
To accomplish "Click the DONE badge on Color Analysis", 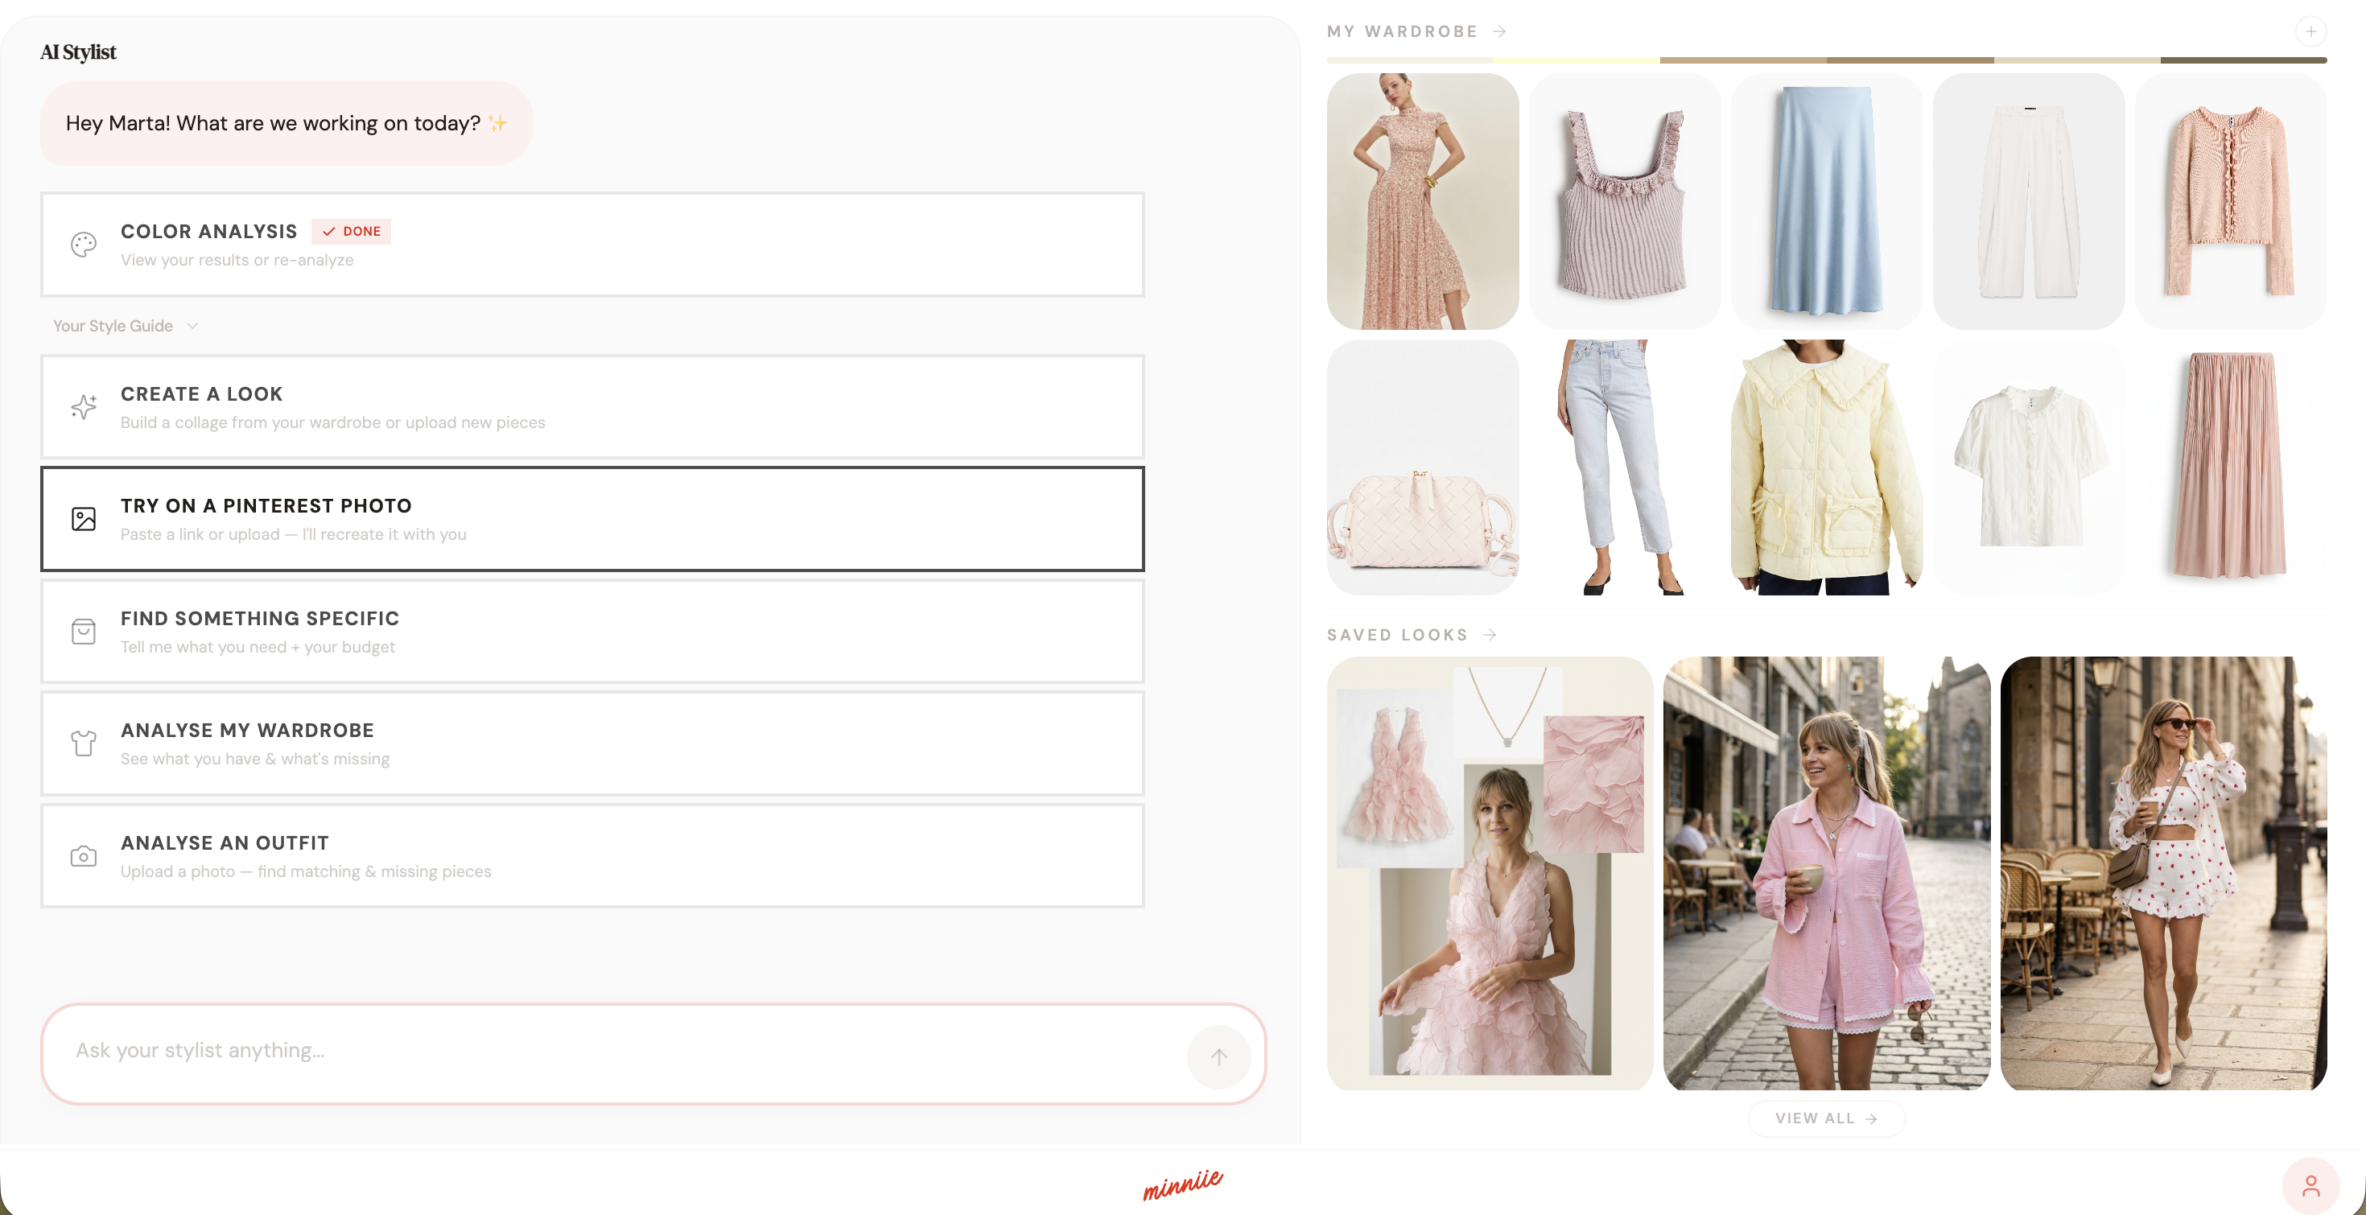I will [352, 232].
